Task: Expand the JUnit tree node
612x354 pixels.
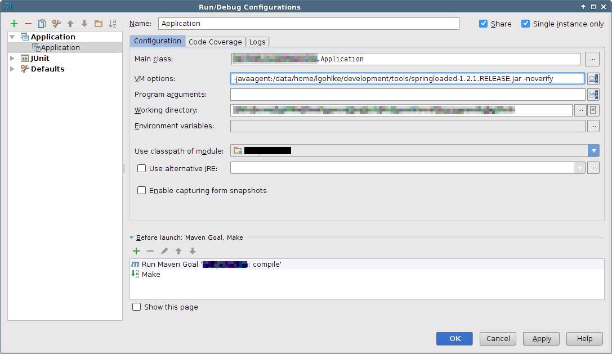Action: (12, 58)
